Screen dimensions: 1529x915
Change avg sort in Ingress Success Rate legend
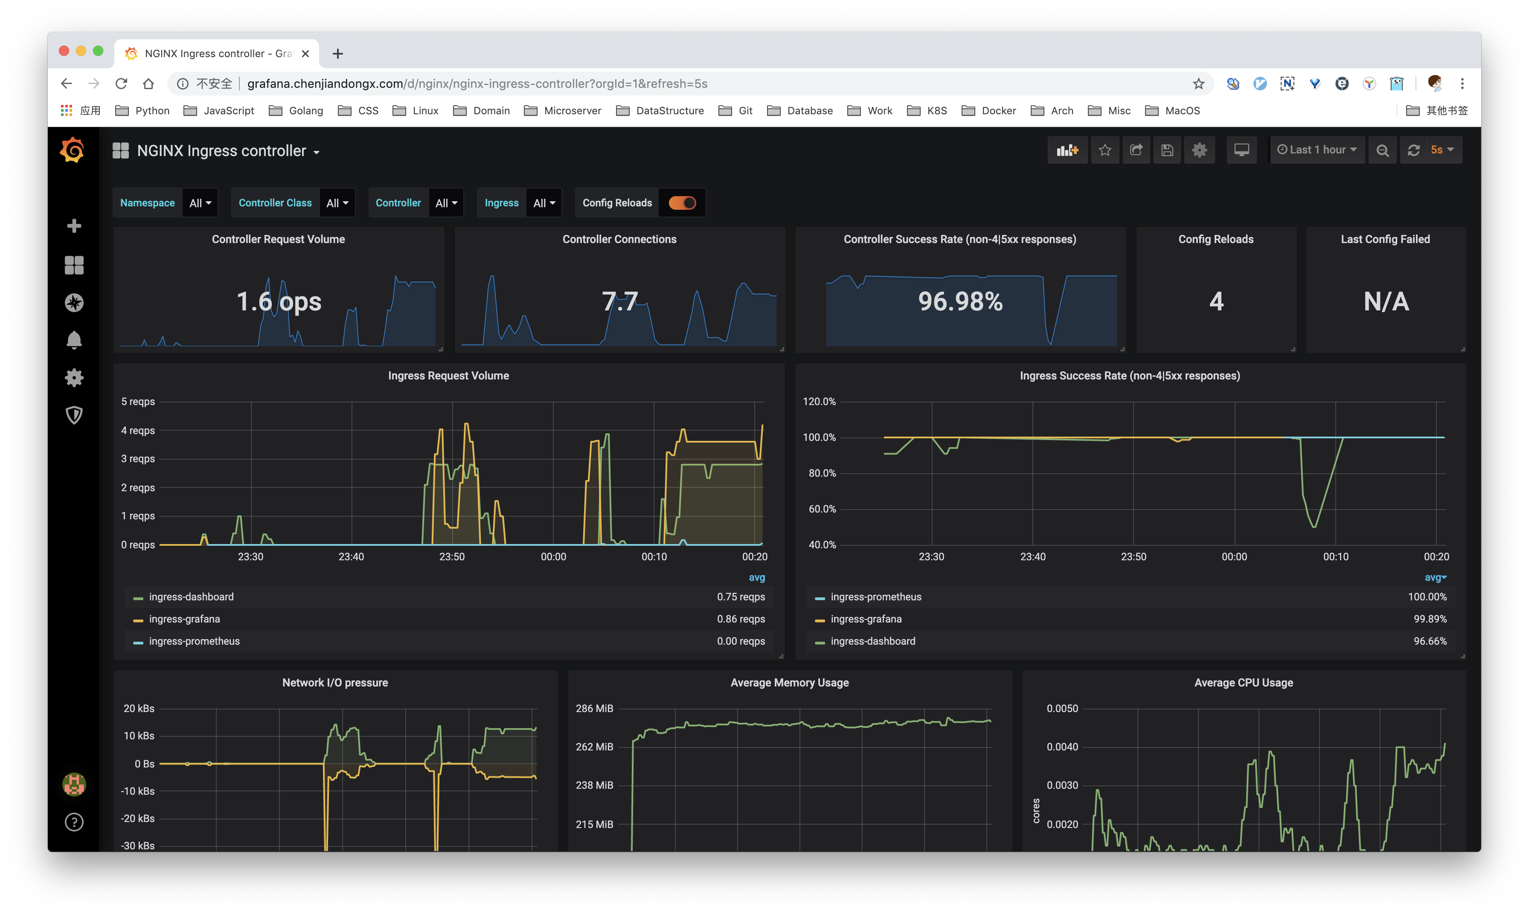click(1436, 577)
